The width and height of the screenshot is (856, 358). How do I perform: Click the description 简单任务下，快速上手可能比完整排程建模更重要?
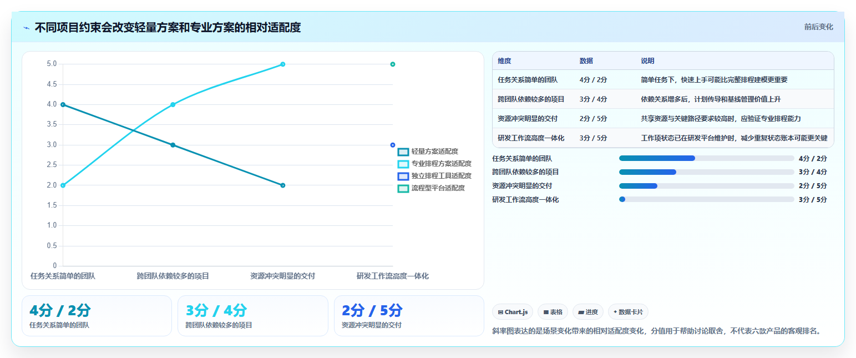(x=714, y=80)
